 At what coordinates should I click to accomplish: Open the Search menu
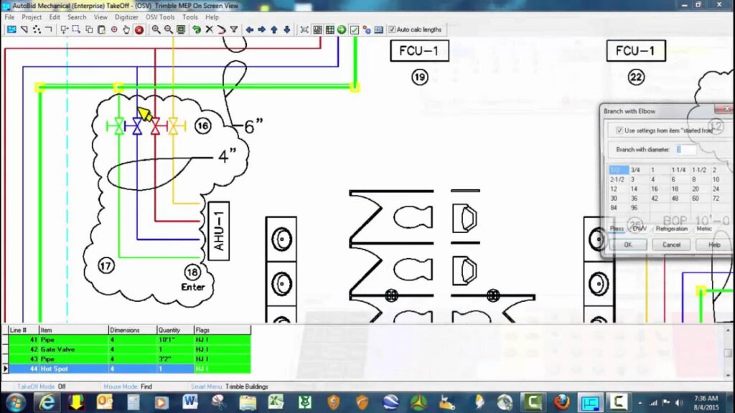(x=77, y=17)
